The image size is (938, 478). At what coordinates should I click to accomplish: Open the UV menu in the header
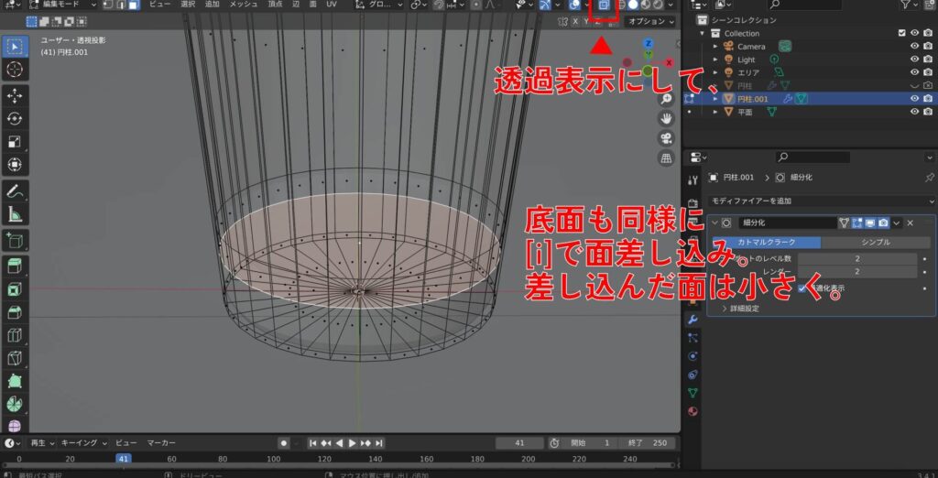click(x=332, y=5)
